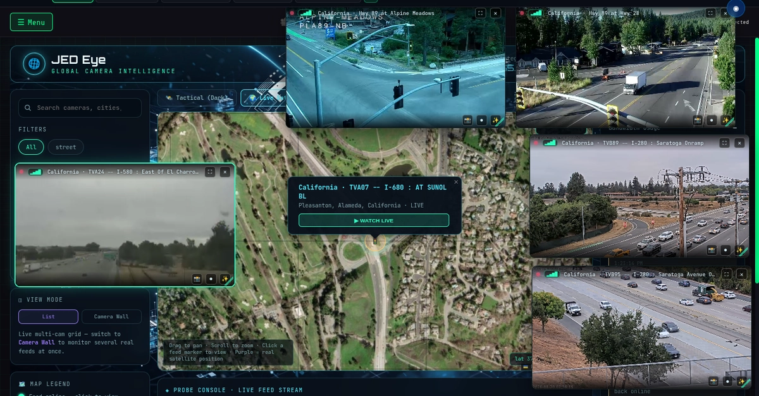This screenshot has height=396, width=759.
Task: Open the Menu button
Action: pyautogui.click(x=31, y=22)
